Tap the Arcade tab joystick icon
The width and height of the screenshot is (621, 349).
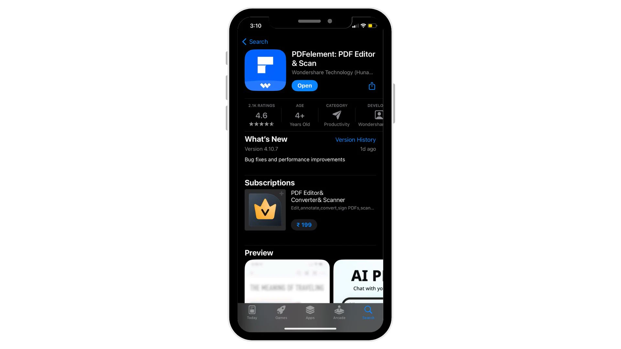point(339,310)
